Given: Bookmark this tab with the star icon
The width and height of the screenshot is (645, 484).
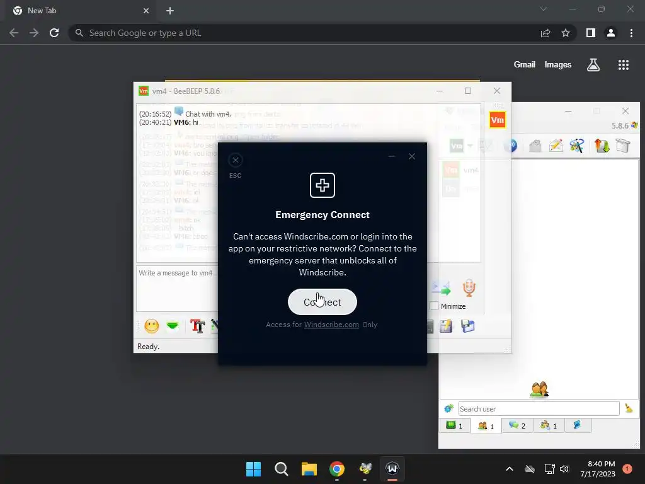Looking at the screenshot, I should (566, 33).
